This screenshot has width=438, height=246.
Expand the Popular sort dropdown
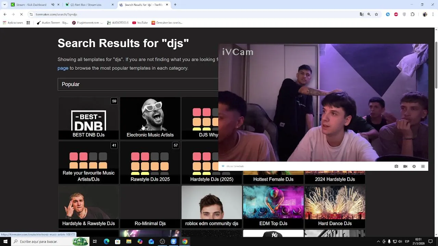(138, 84)
